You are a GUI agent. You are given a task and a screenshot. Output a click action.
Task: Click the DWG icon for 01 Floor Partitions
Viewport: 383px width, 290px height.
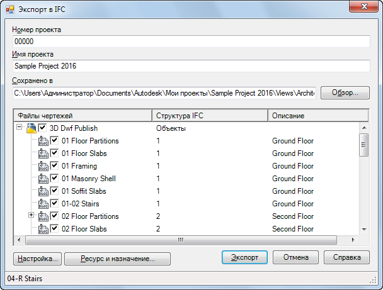point(43,141)
